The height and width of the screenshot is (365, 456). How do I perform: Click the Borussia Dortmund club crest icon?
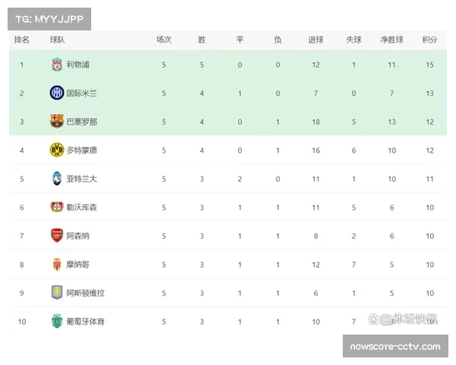click(x=57, y=150)
